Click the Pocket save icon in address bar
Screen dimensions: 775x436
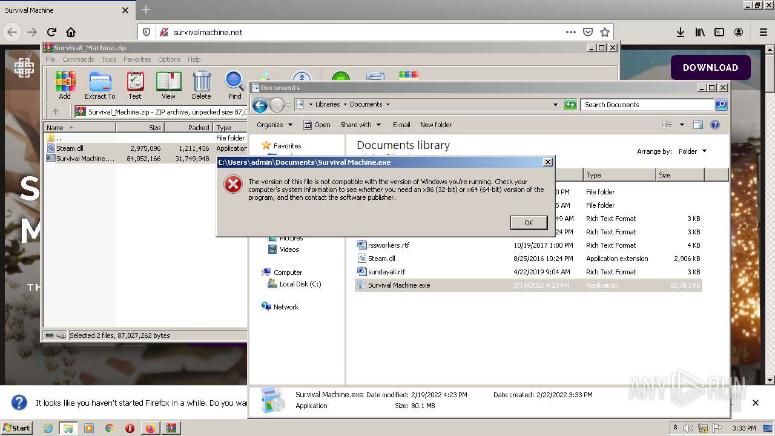tap(587, 32)
